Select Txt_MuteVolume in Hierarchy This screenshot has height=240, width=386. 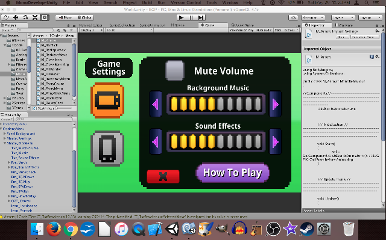coord(25,148)
